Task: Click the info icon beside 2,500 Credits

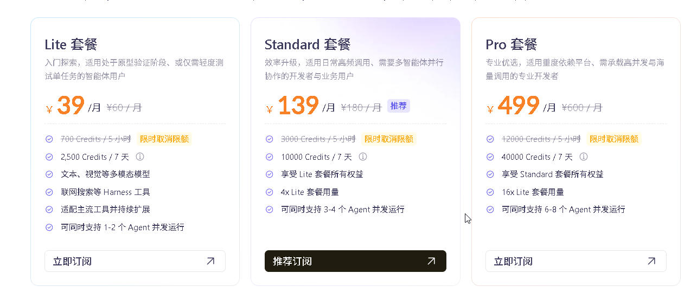Action: pyautogui.click(x=139, y=157)
